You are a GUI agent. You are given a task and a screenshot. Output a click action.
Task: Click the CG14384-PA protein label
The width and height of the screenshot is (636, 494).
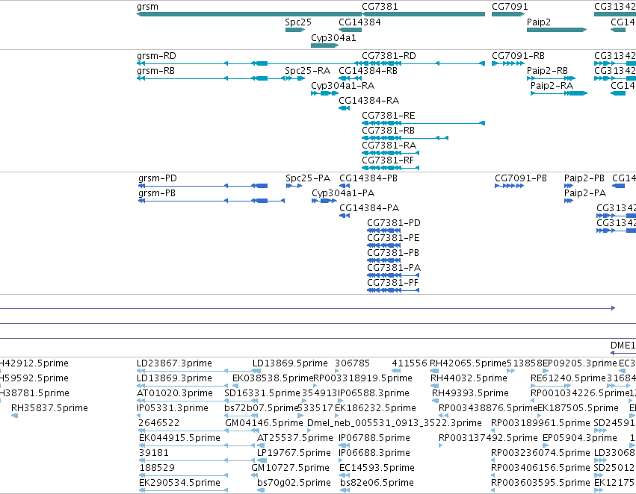tap(368, 208)
